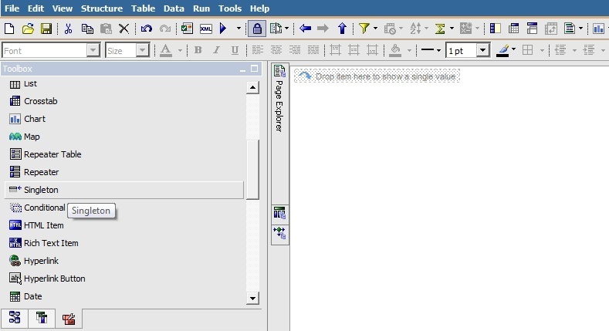Cut selection with scissors icon
Screen dimensions: 609x331
pos(69,29)
